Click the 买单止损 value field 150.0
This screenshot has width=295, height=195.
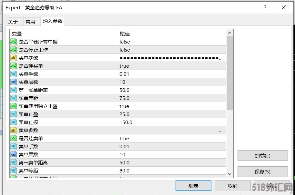pyautogui.click(x=126, y=122)
